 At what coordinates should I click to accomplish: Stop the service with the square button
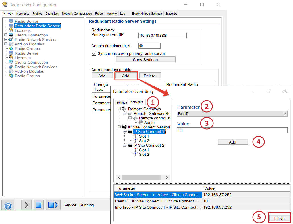(x=38, y=205)
